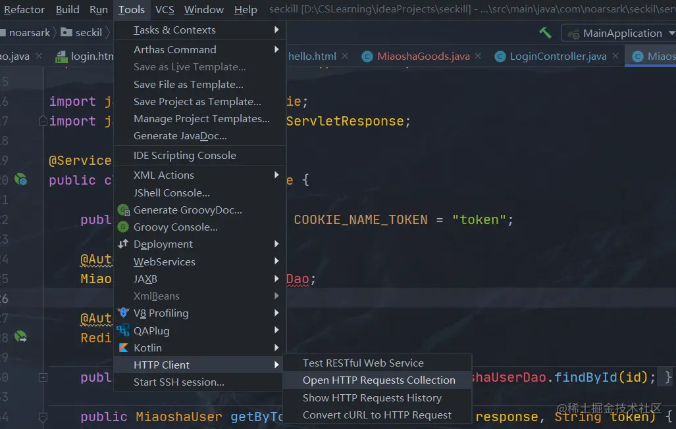Choose Convert cURL to HTTP Request
676x429 pixels.
pos(377,415)
